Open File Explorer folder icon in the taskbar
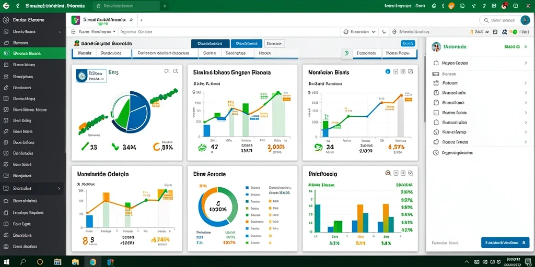535x267 pixels. [x=75, y=262]
